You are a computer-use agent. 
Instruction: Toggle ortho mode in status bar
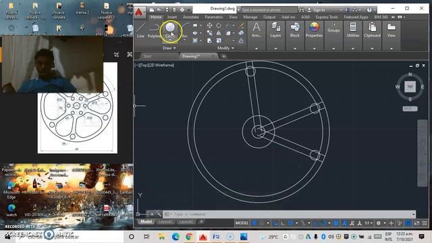point(283,223)
